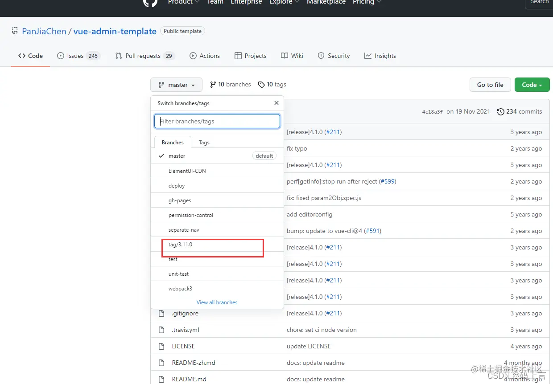Click 'perf[getInfo]:stop run after reject' commit message
Image resolution: width=553 pixels, height=384 pixels.
point(332,181)
